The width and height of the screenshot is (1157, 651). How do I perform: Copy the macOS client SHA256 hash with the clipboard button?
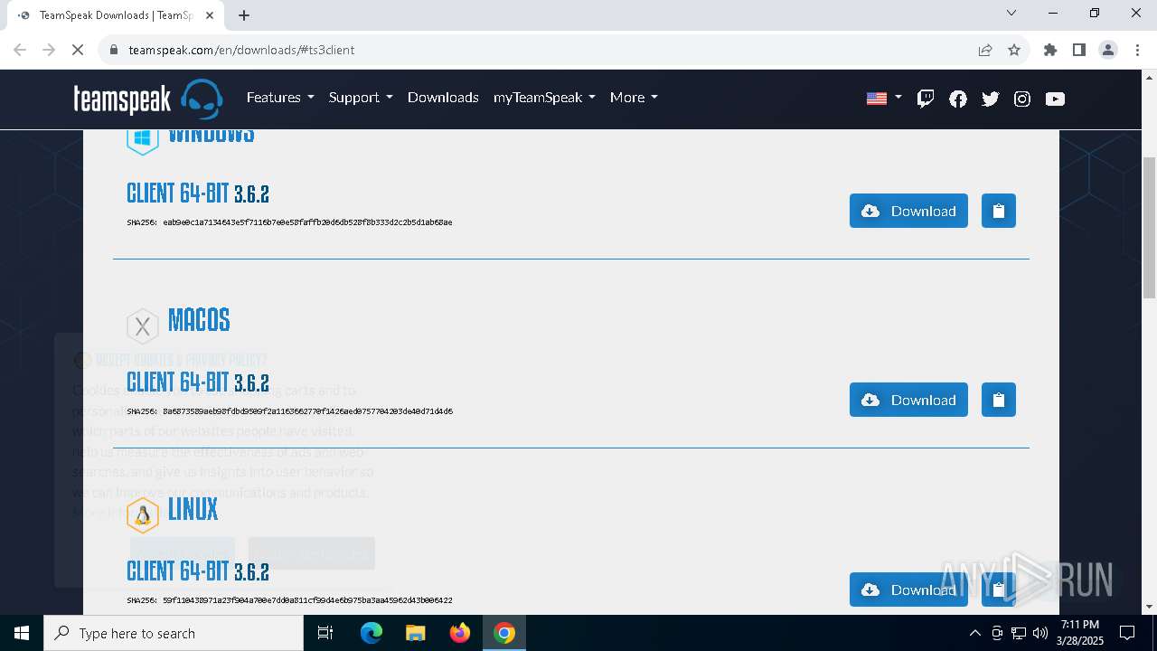pos(999,400)
